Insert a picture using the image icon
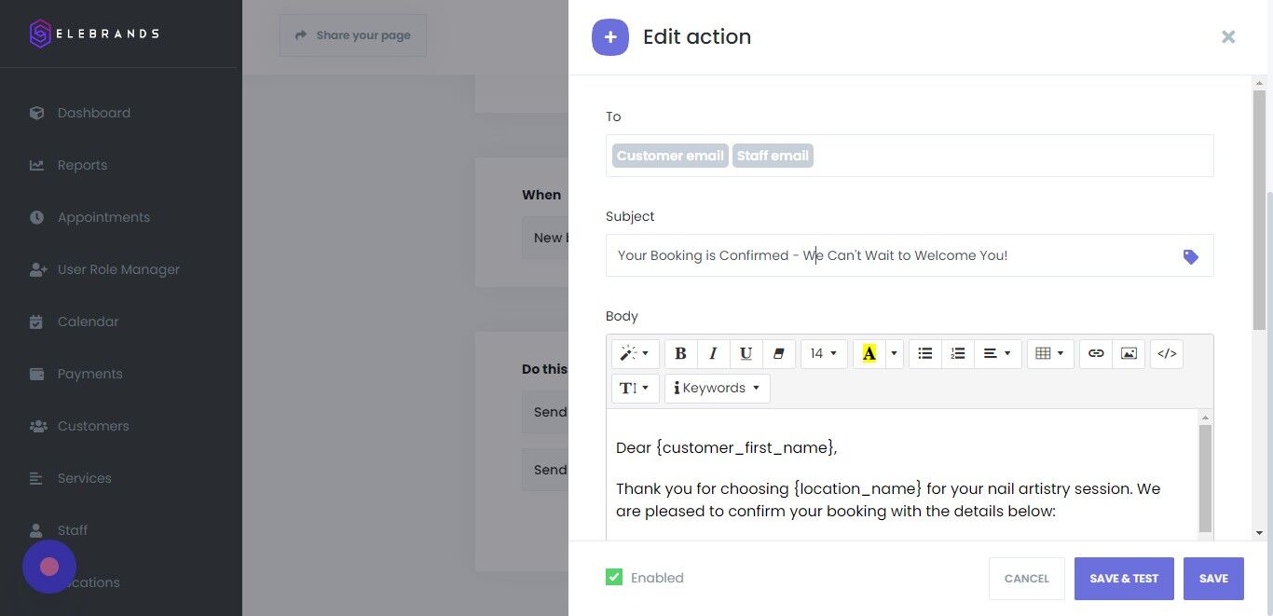This screenshot has width=1273, height=616. point(1129,353)
